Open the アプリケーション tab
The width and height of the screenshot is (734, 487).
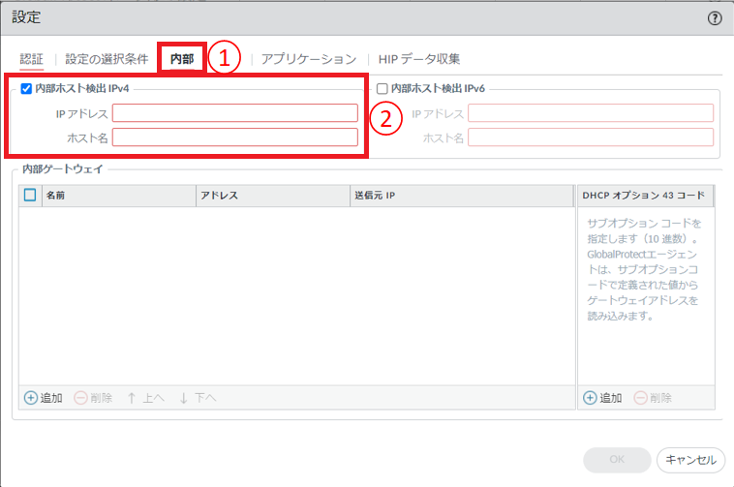pyautogui.click(x=309, y=59)
